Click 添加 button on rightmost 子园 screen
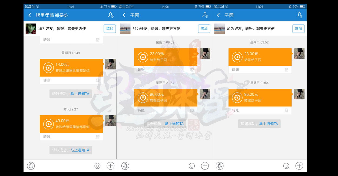Viewport: 338px width, 176px height. [298, 29]
